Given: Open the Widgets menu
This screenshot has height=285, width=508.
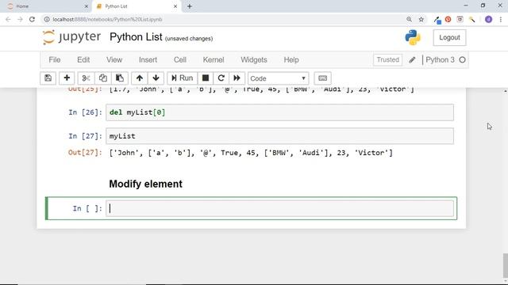Looking at the screenshot, I should point(254,60).
